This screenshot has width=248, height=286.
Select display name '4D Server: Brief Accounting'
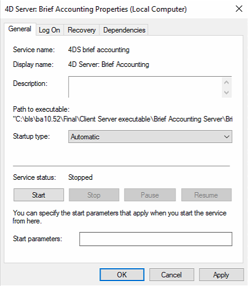click(x=109, y=64)
